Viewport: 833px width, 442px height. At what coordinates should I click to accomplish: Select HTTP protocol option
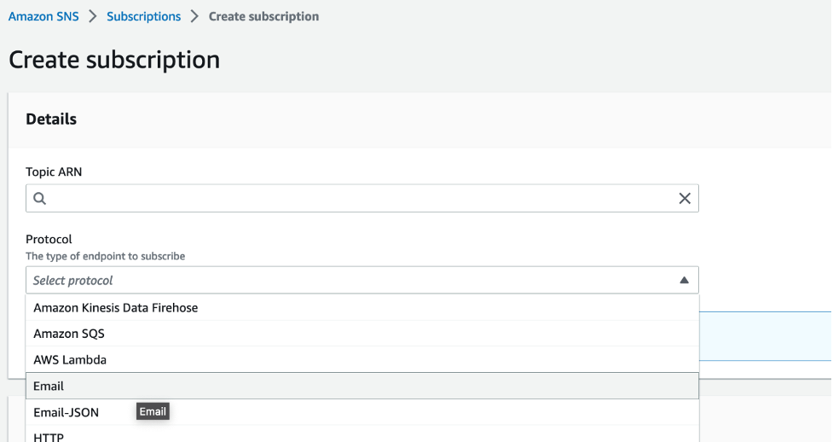click(362, 434)
